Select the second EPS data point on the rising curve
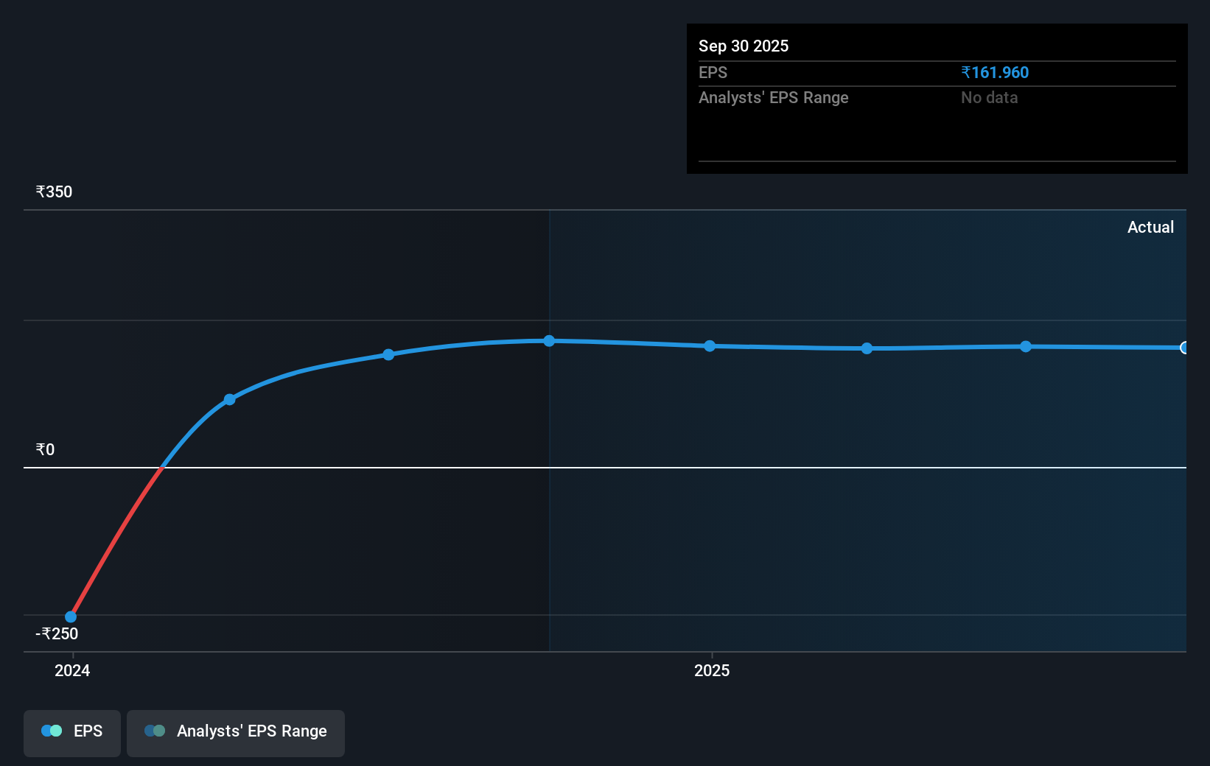 (x=229, y=399)
